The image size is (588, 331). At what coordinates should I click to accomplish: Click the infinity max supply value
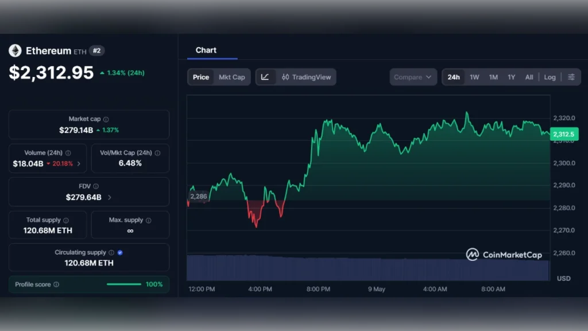click(130, 231)
